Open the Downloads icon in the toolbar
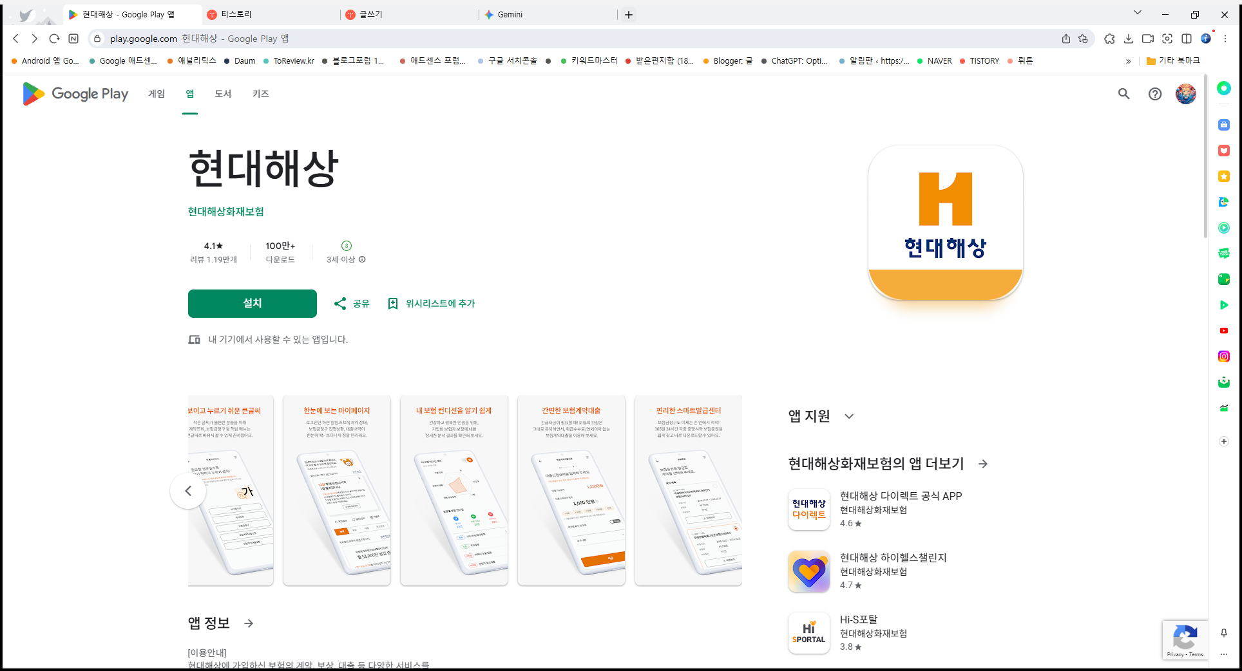This screenshot has height=671, width=1242. coord(1129,39)
